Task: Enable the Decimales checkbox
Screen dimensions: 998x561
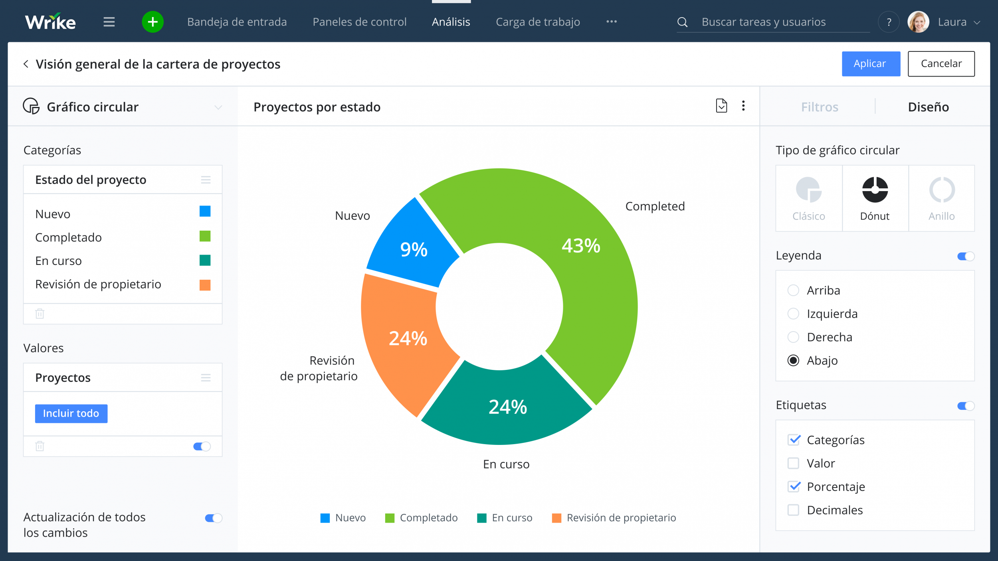Action: tap(794, 510)
